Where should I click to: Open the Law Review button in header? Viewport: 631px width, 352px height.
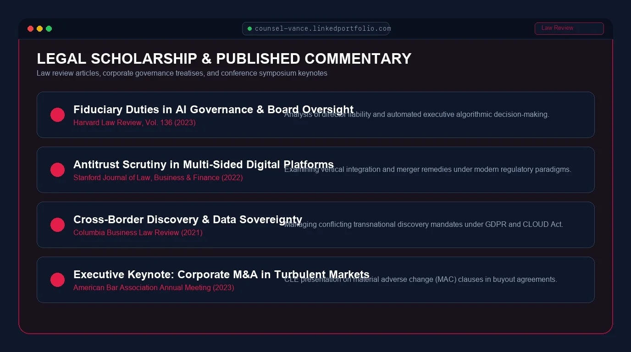pyautogui.click(x=569, y=28)
